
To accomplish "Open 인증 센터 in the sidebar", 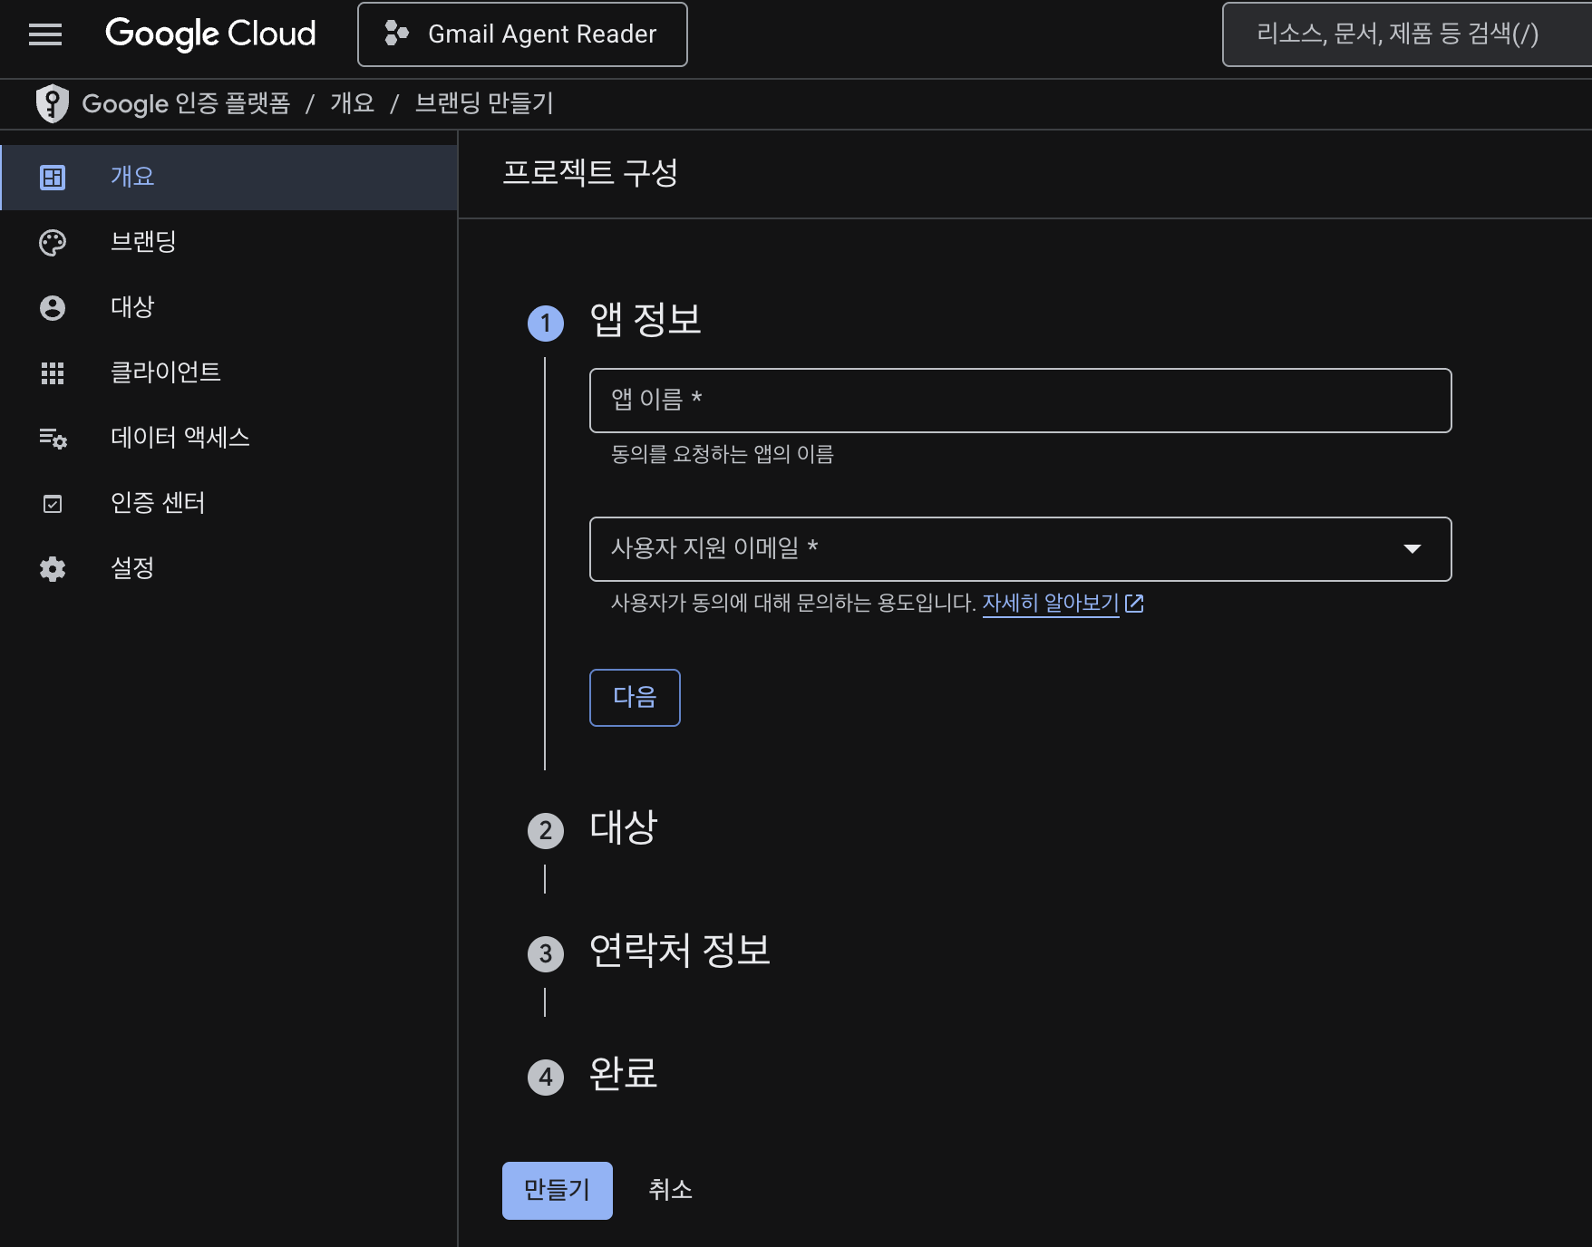I will [229, 503].
